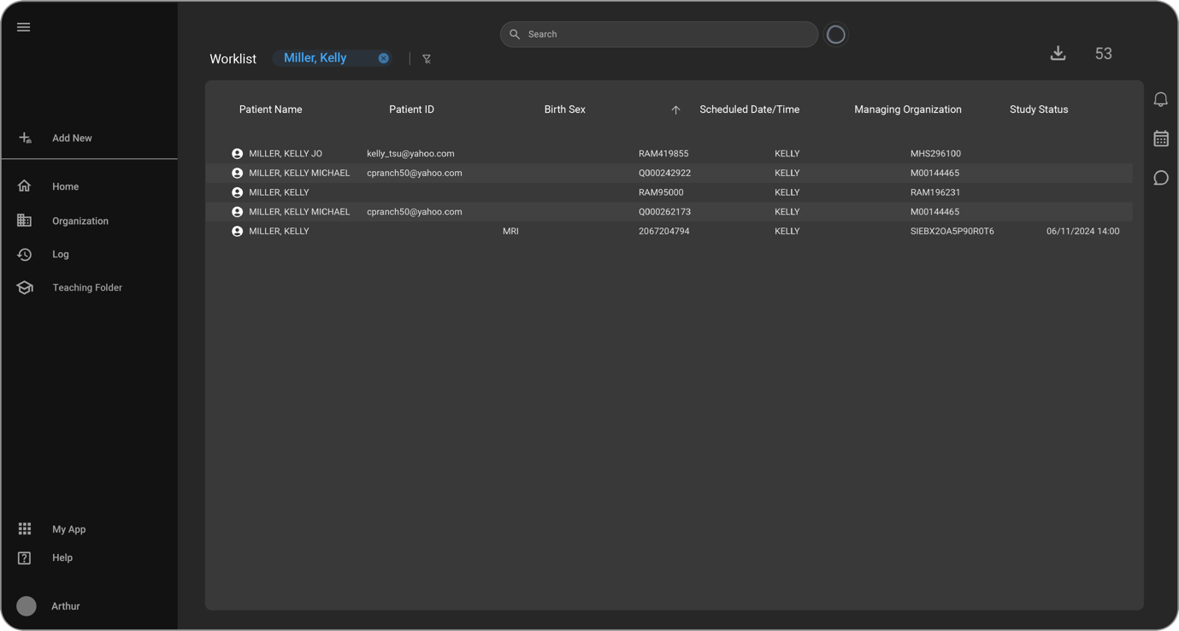Open Help in the sidebar
This screenshot has width=1179, height=631.
(62, 557)
